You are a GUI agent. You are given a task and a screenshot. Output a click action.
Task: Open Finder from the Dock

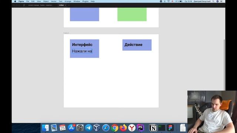[45, 128]
